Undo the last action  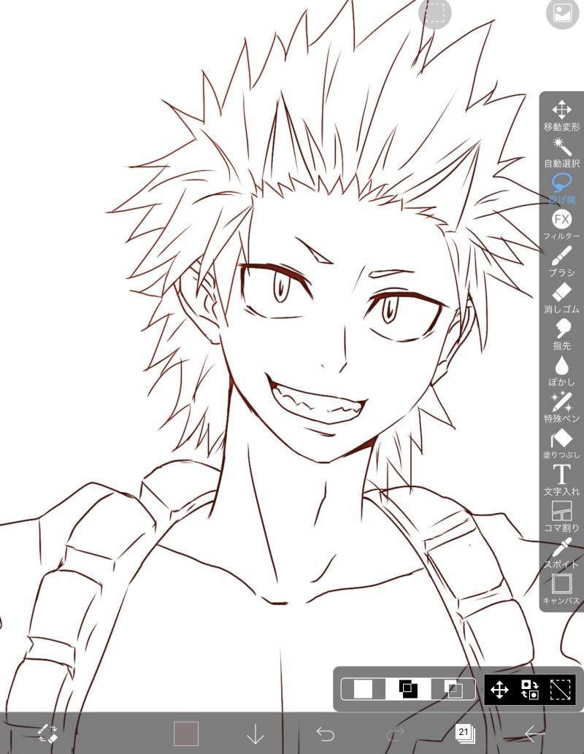325,734
